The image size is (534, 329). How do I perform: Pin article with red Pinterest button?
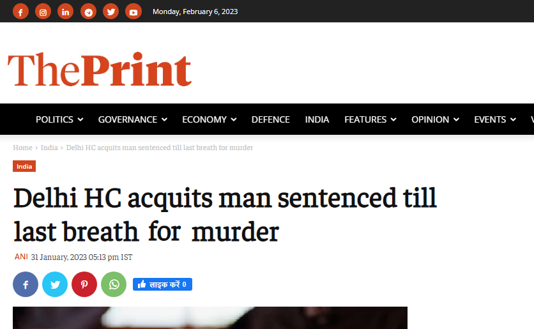pyautogui.click(x=84, y=284)
